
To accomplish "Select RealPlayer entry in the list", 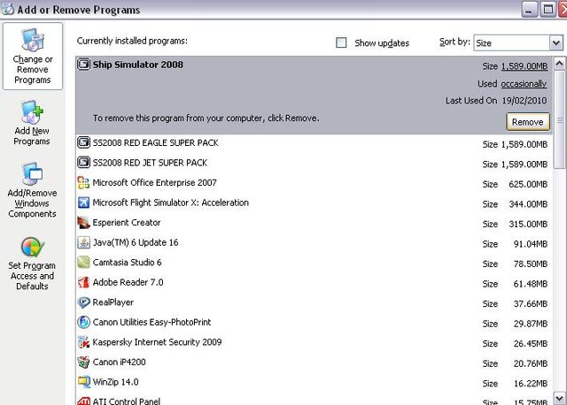I will [x=314, y=302].
